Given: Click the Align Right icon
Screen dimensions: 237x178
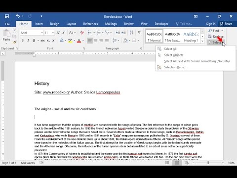Looking at the screenshot, I should [101, 41].
